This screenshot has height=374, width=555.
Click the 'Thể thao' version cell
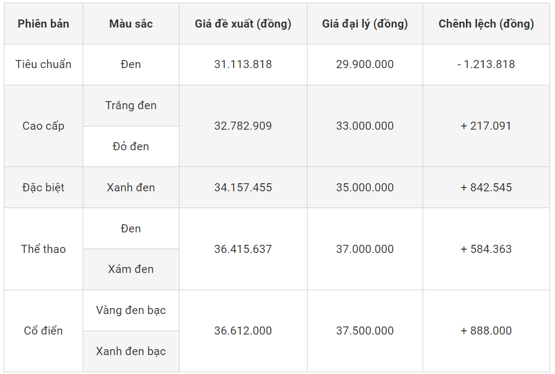pos(43,249)
